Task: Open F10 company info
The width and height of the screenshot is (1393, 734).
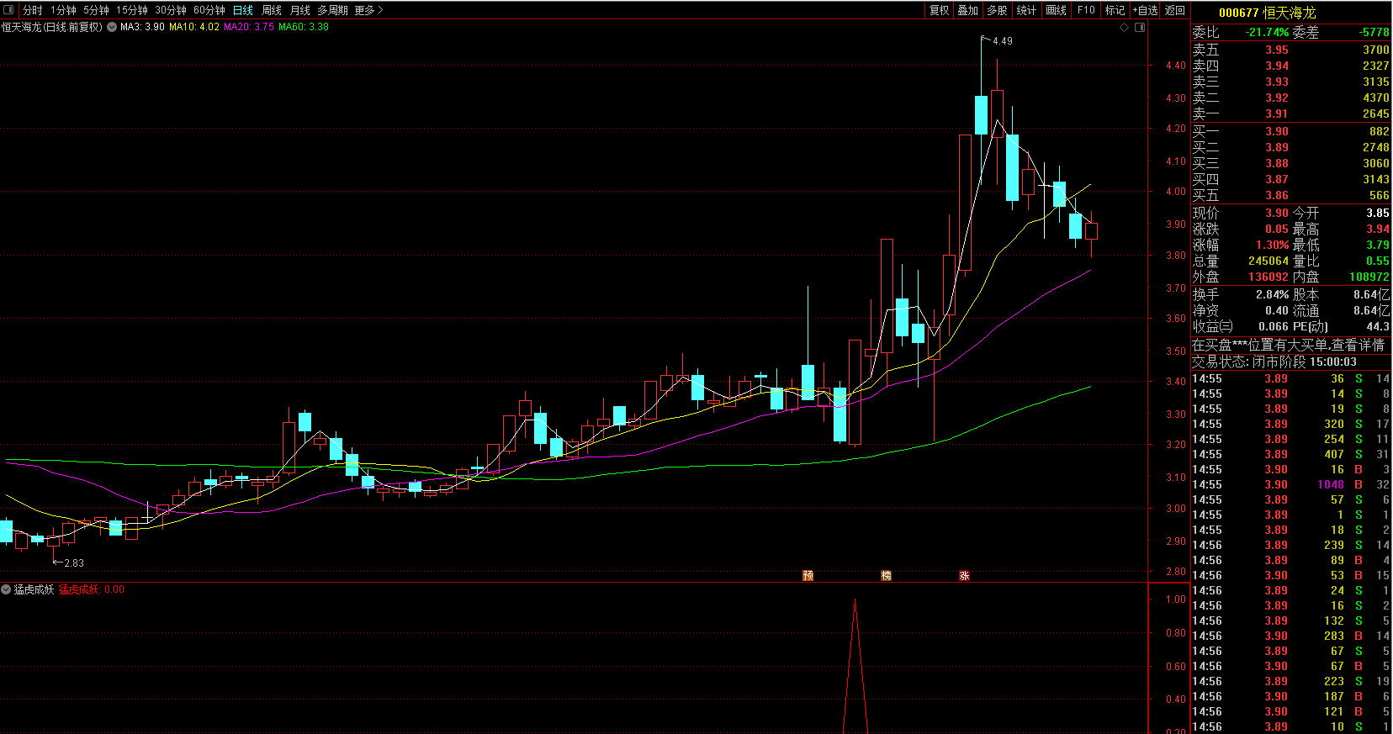Action: point(1086,10)
